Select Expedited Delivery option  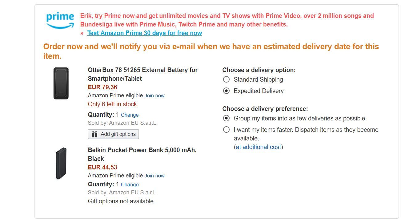(226, 91)
